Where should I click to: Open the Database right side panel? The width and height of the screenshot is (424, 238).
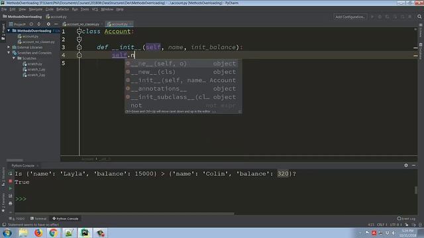421,52
